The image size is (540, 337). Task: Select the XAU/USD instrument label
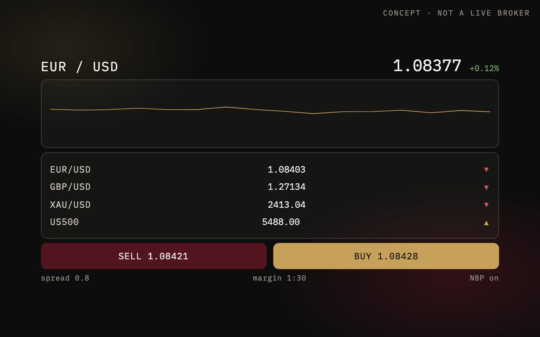pos(70,205)
